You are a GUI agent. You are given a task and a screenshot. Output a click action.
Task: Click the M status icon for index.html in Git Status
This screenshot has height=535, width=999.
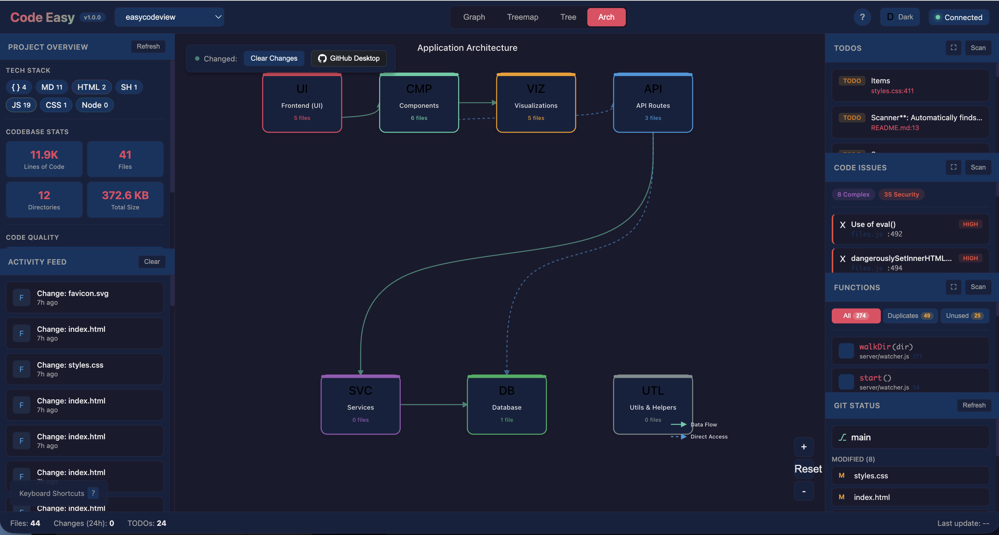(x=842, y=497)
